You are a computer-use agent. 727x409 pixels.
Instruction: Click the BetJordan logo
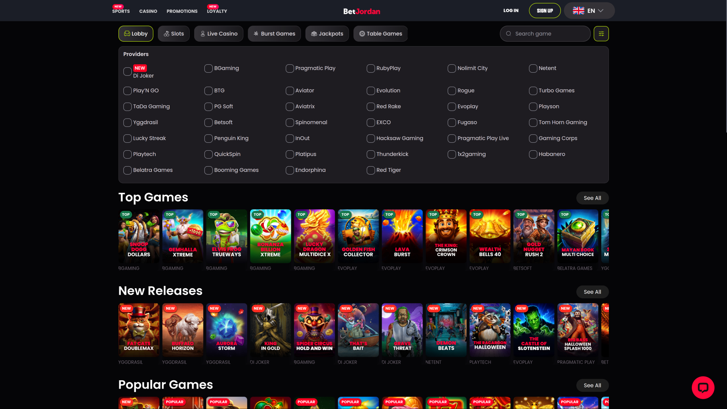[x=362, y=11]
